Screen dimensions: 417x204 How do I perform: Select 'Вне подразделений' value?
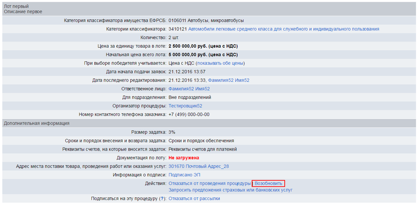point(190,97)
